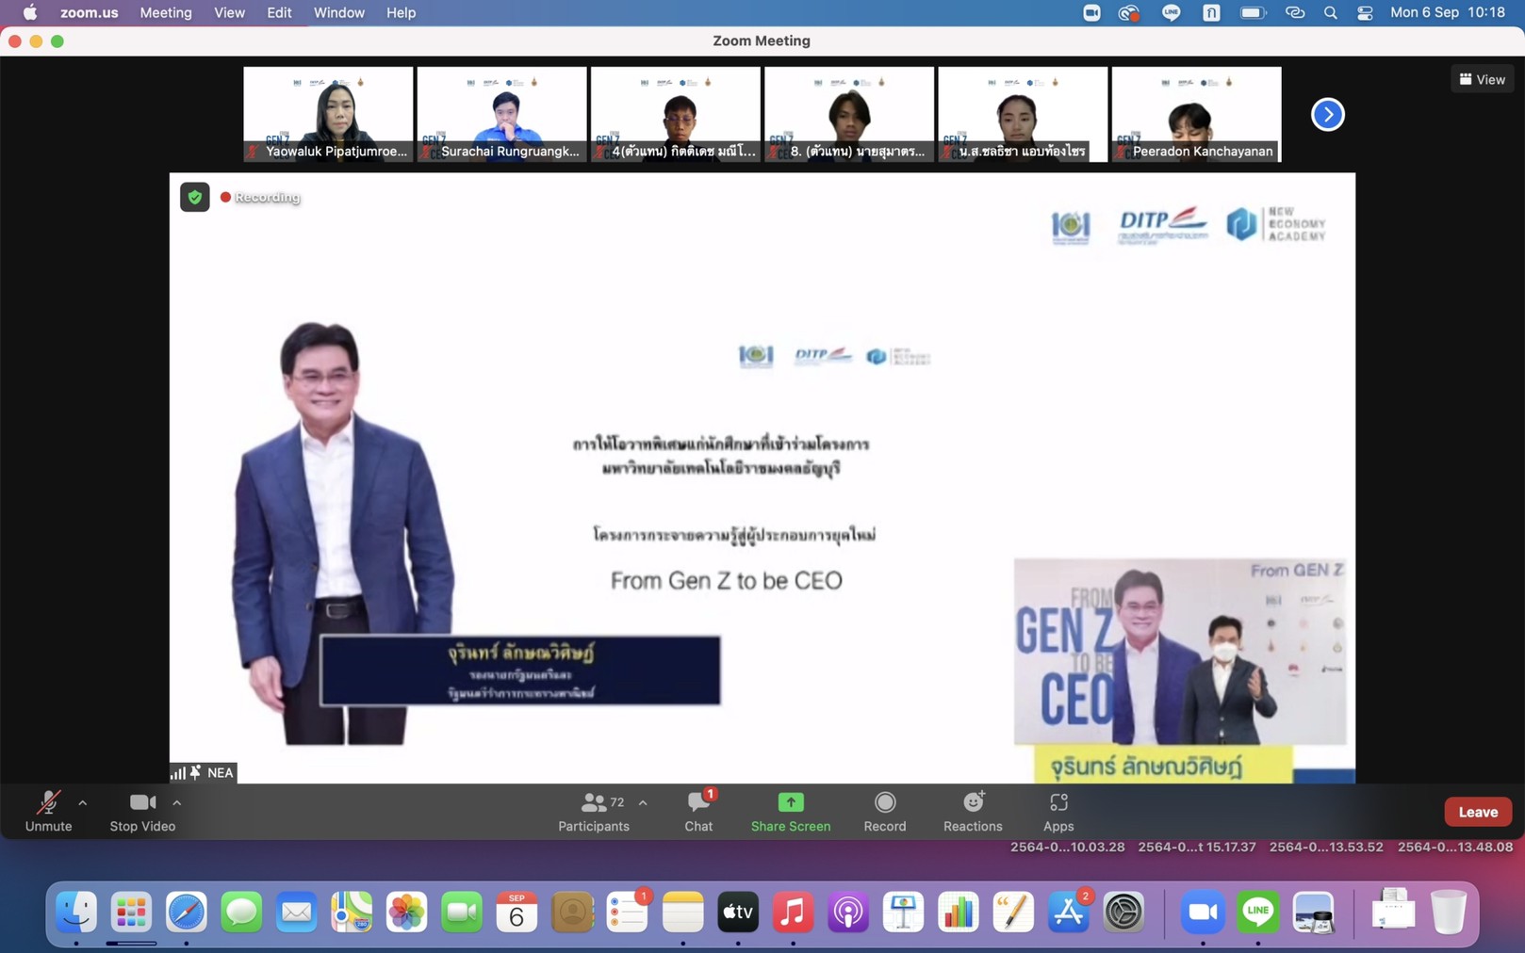This screenshot has width=1525, height=953.
Task: Open video options arrow beside Stop Video
Action: pos(177,803)
